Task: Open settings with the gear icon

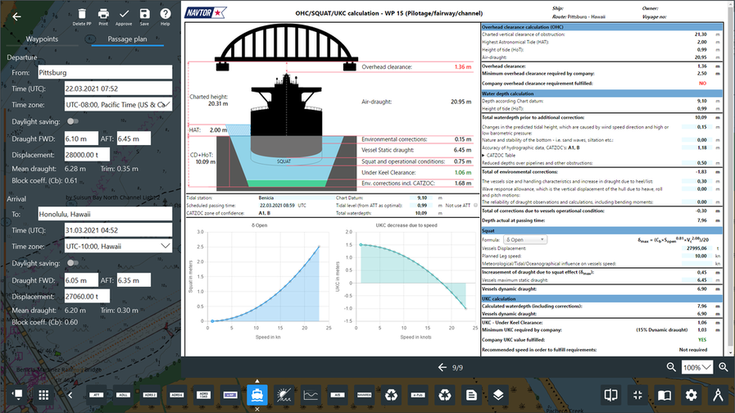Action: point(691,395)
